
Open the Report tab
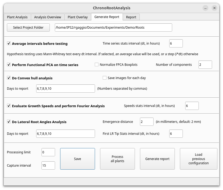(x=131, y=17)
